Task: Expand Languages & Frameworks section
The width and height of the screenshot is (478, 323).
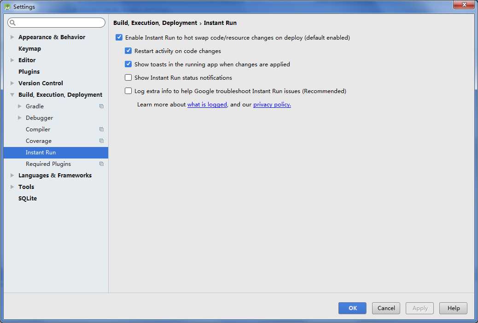Action: [12, 176]
